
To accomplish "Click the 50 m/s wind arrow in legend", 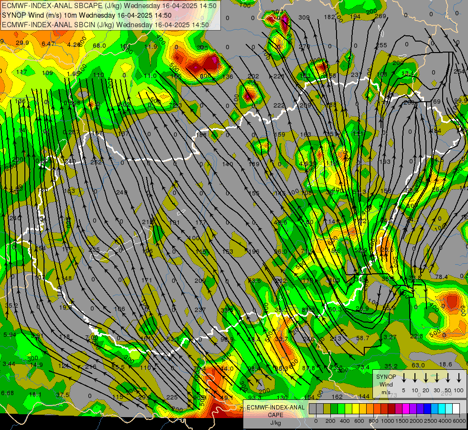I will (x=448, y=378).
